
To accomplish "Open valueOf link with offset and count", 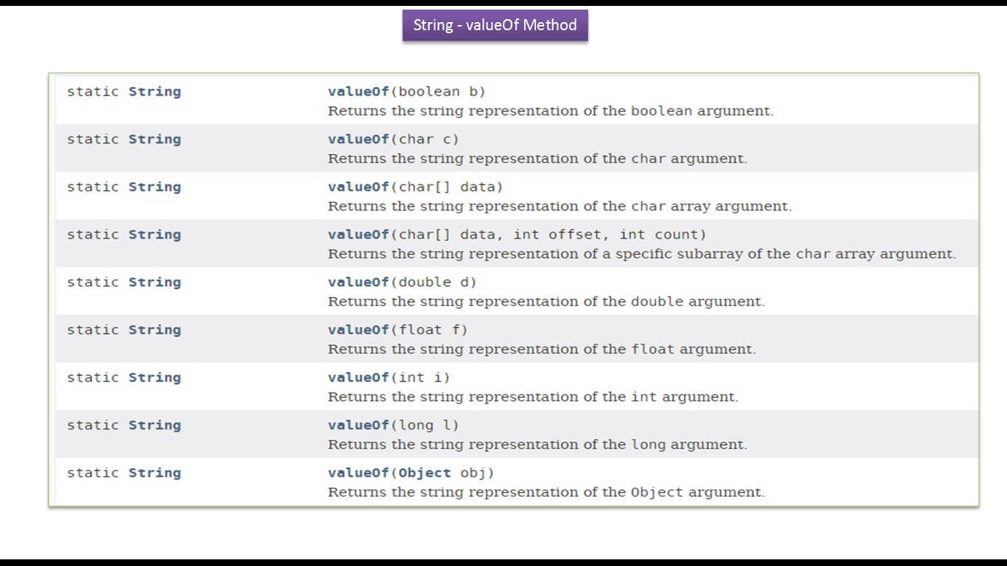I will coord(358,234).
